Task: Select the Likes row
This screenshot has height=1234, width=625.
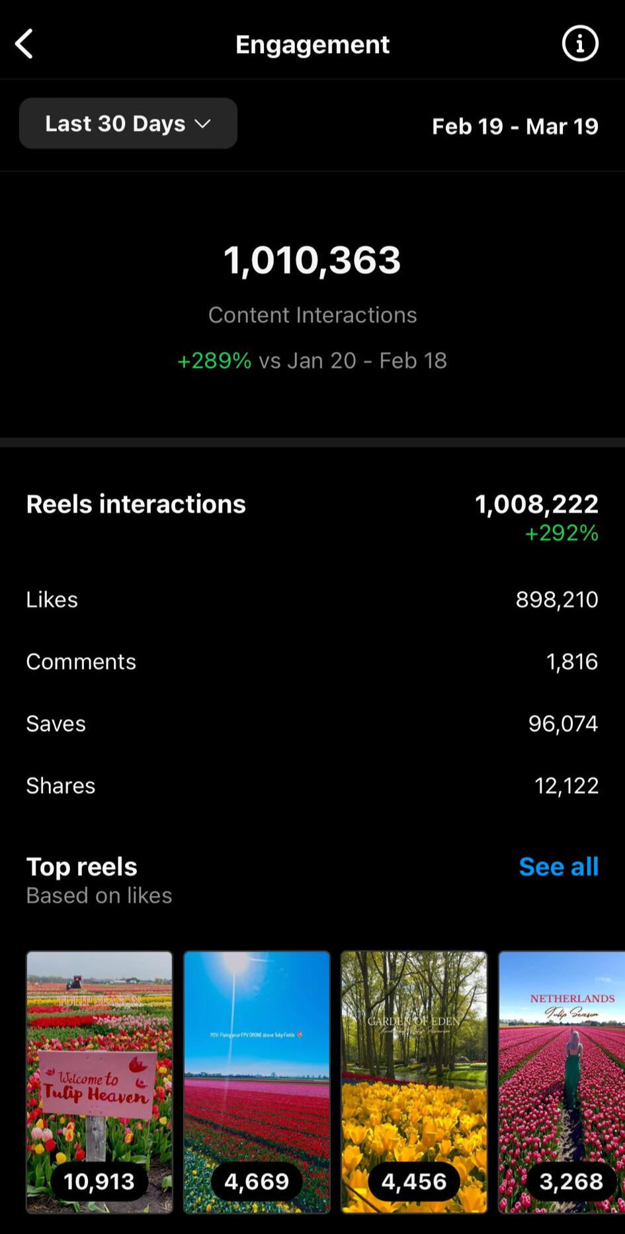Action: pyautogui.click(x=312, y=599)
